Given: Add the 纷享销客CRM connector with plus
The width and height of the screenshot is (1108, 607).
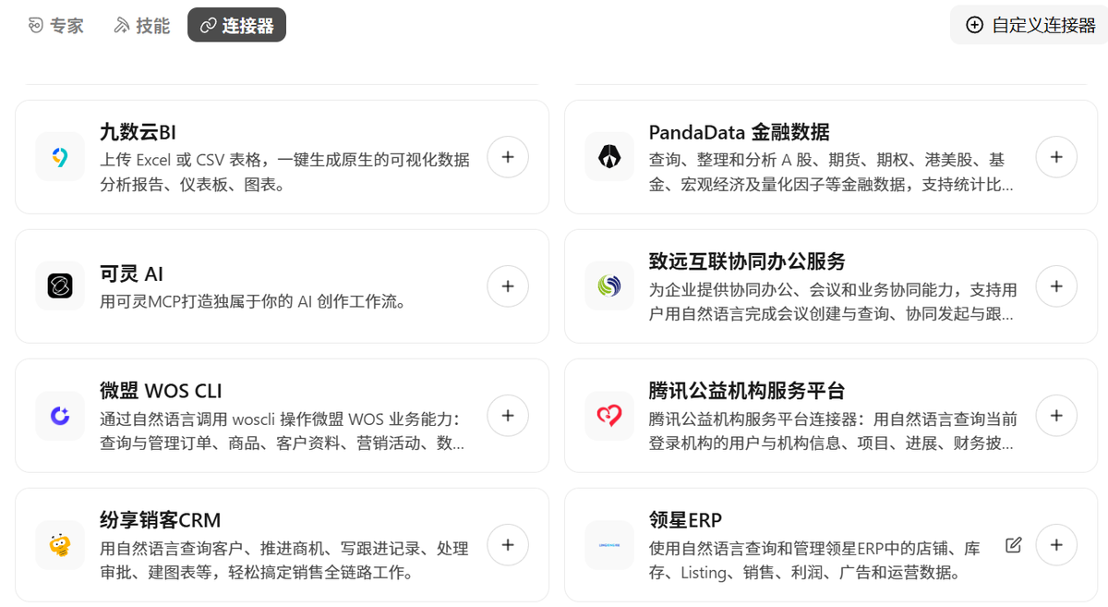Looking at the screenshot, I should 508,545.
